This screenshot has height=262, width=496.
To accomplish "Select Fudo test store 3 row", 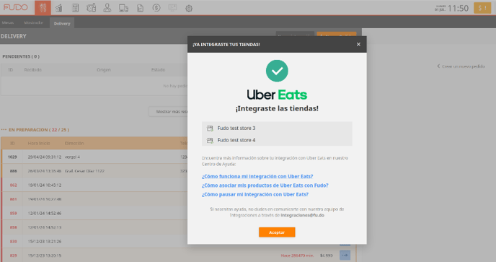I will (x=277, y=128).
